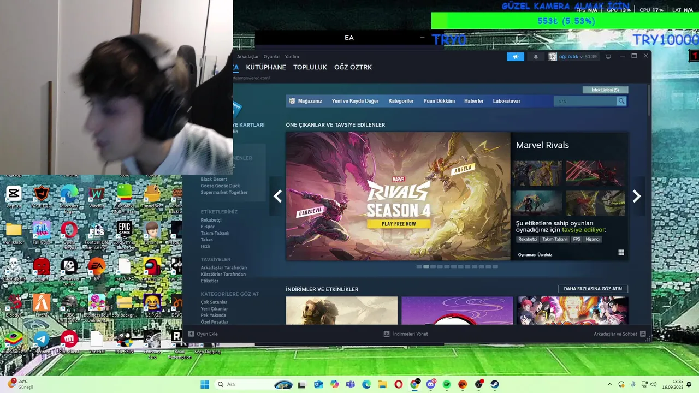Click the İstek Listesi (5) button
This screenshot has height=393, width=699.
[606, 90]
